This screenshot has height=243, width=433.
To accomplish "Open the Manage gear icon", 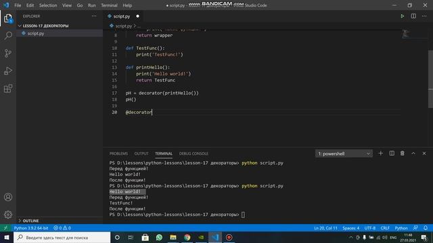I will pyautogui.click(x=8, y=215).
